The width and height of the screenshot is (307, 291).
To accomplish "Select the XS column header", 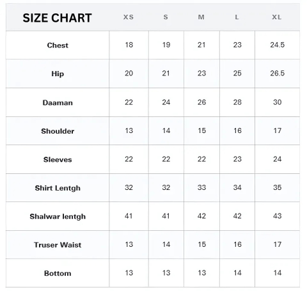I will pos(129,17).
